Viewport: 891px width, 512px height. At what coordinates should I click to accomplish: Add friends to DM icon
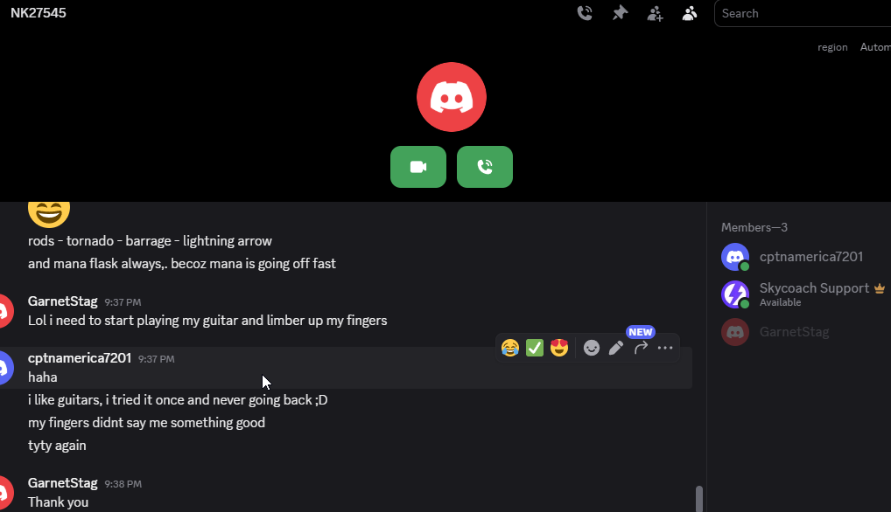coord(655,13)
